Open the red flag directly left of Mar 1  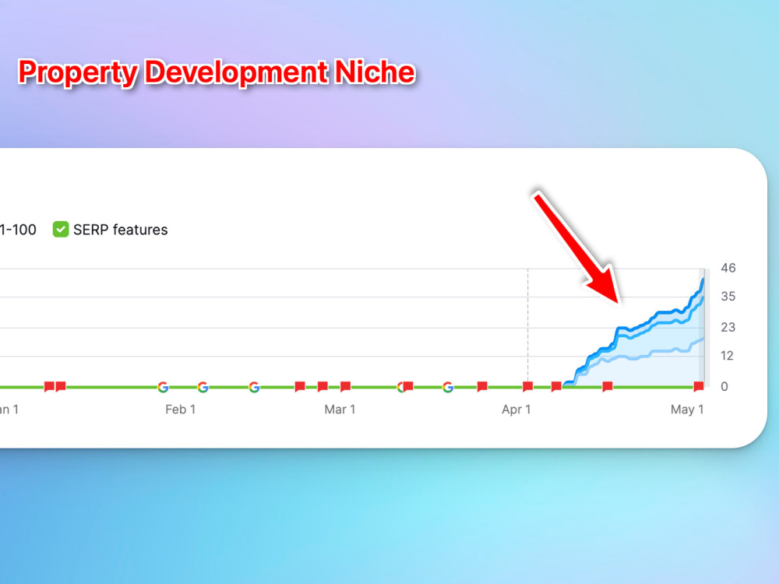pos(323,386)
